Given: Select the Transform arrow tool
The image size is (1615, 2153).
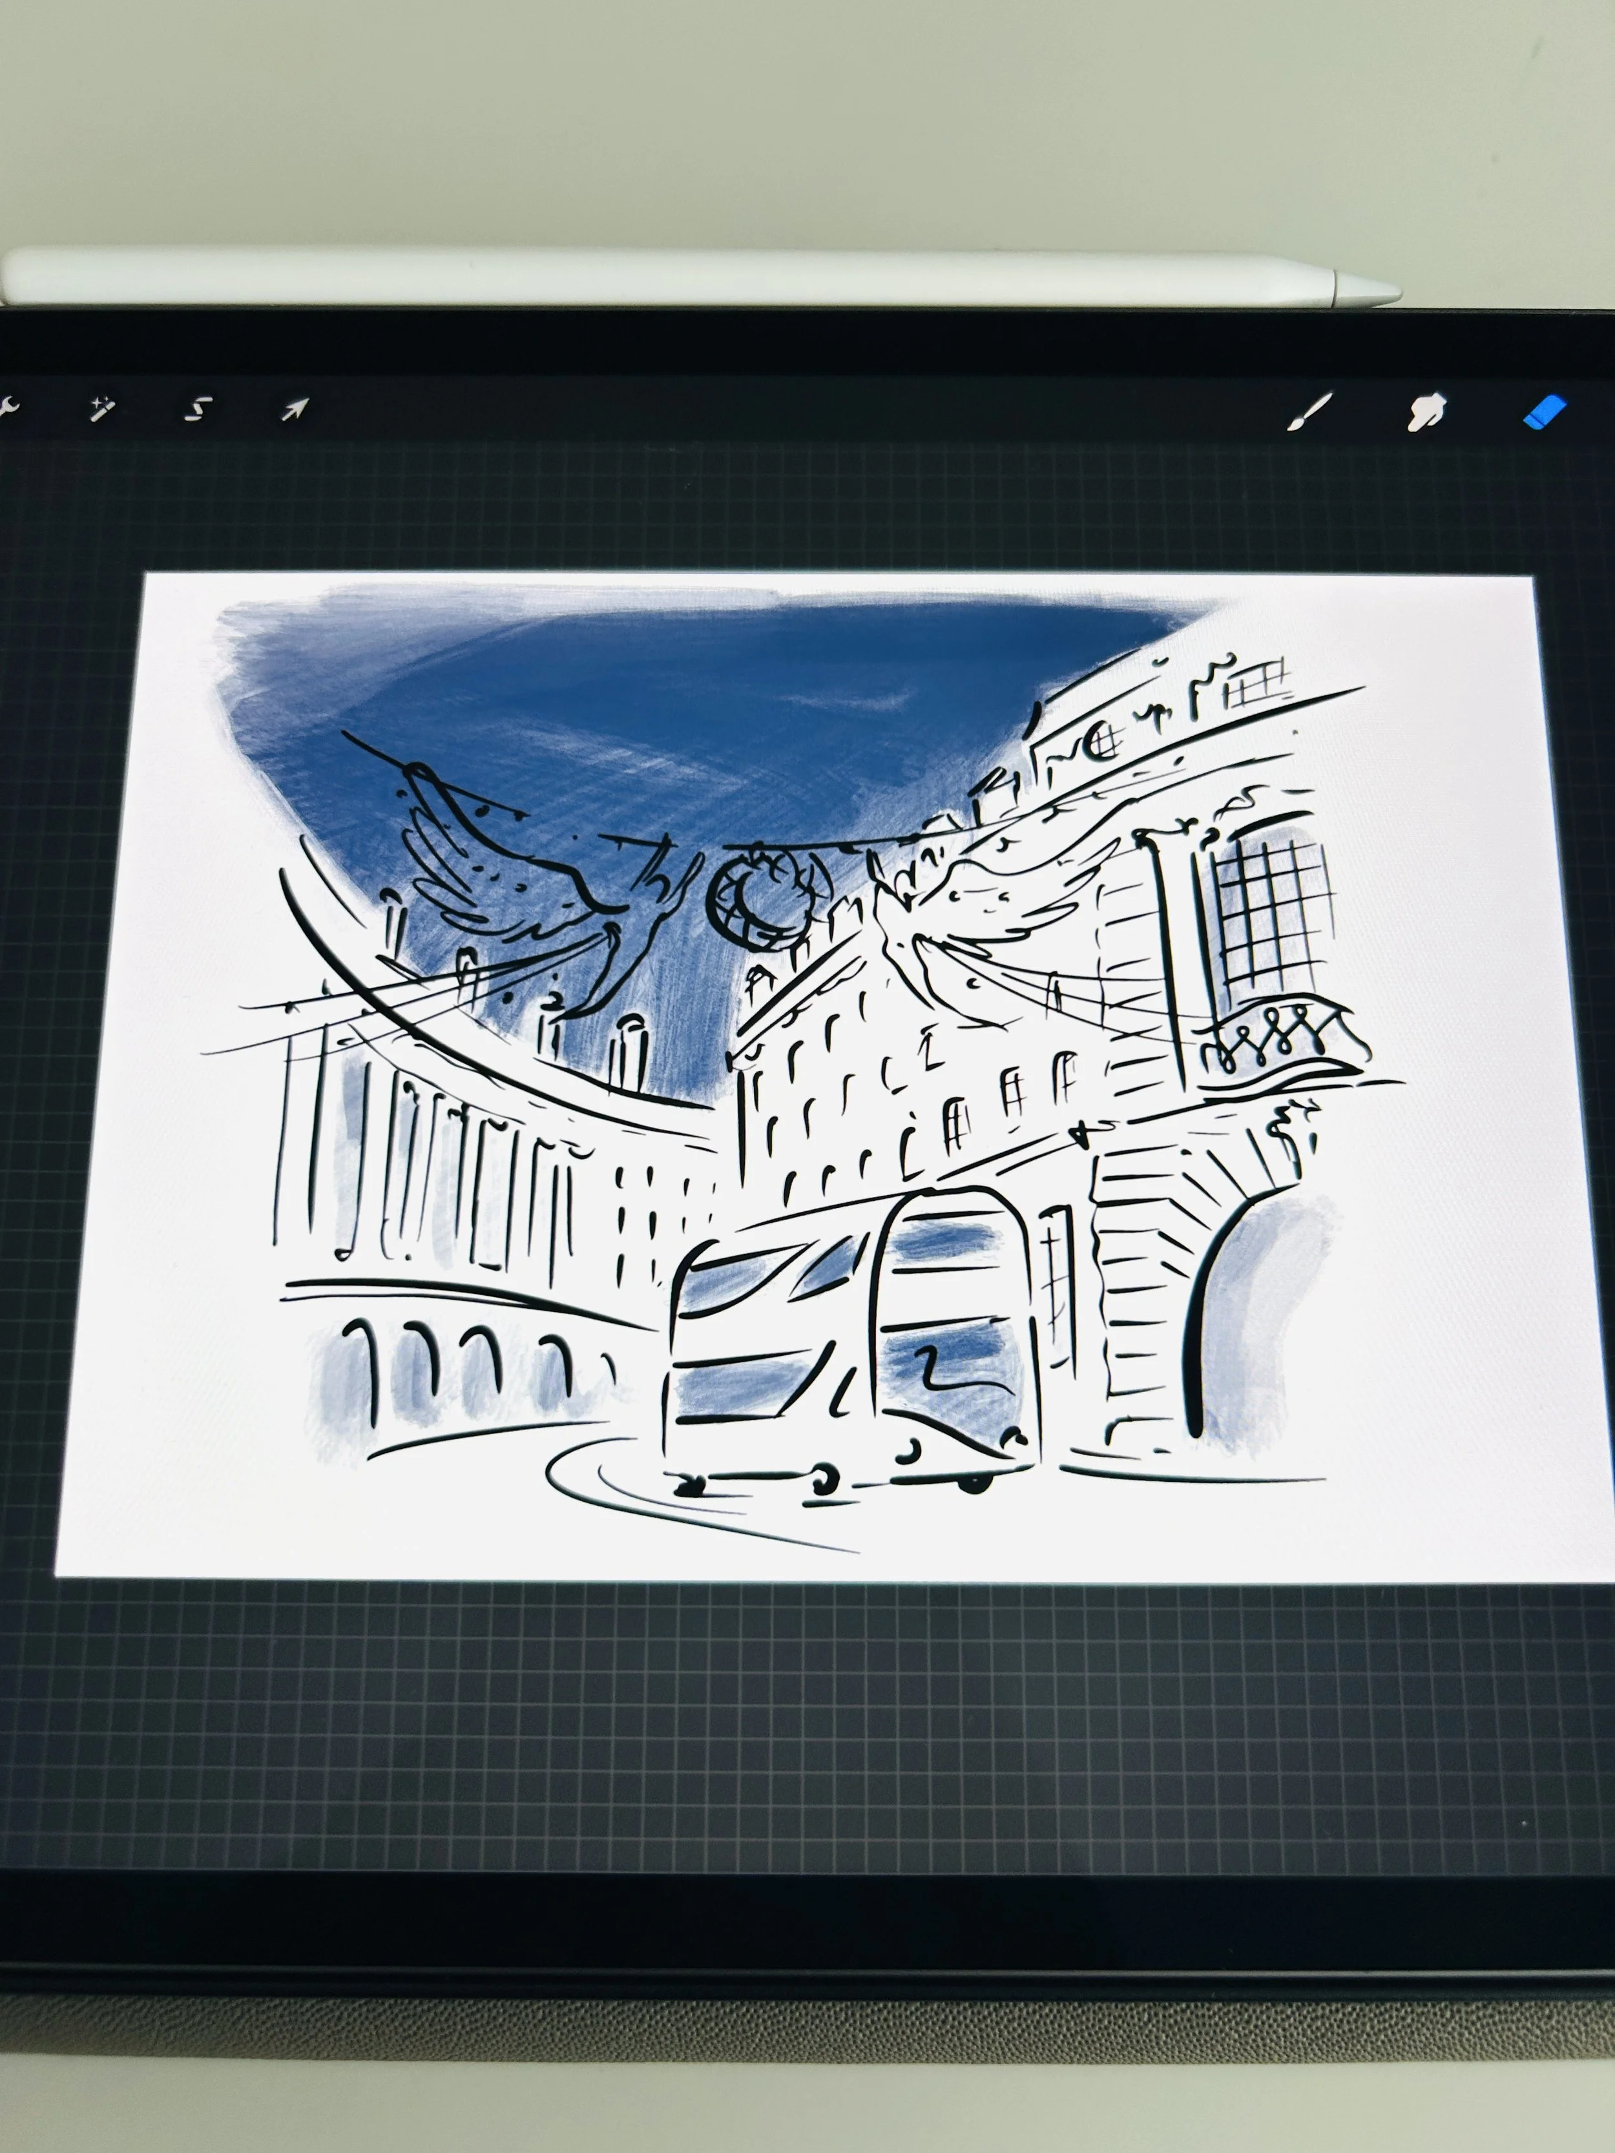Looking at the screenshot, I should pyautogui.click(x=294, y=409).
